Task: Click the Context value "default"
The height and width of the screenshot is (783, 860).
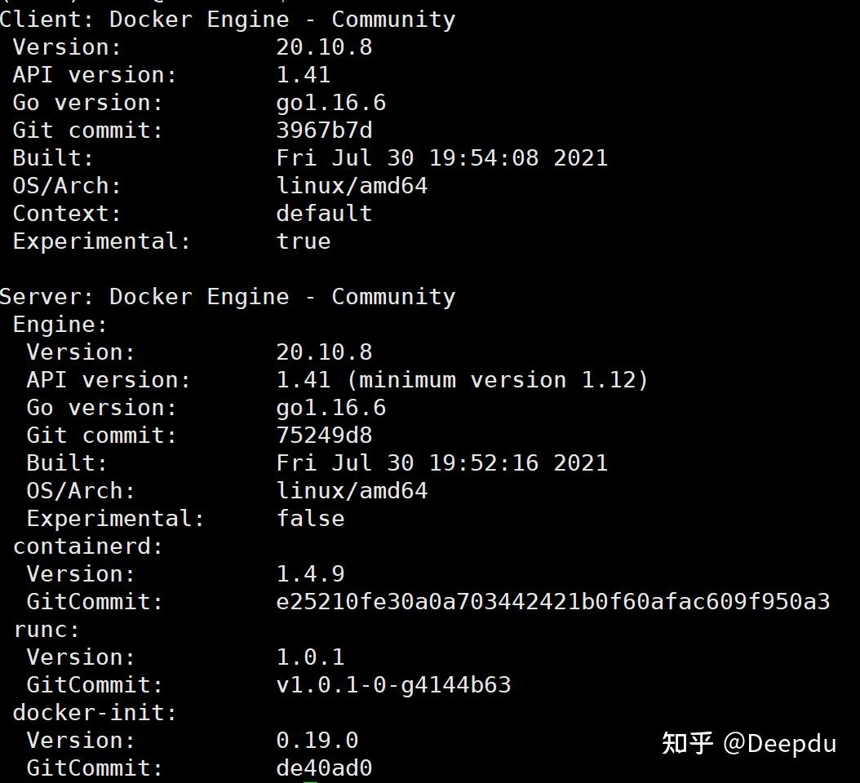Action: click(x=324, y=214)
